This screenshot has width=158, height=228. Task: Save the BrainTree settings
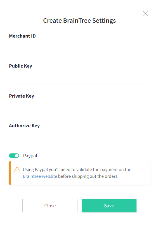click(x=109, y=206)
